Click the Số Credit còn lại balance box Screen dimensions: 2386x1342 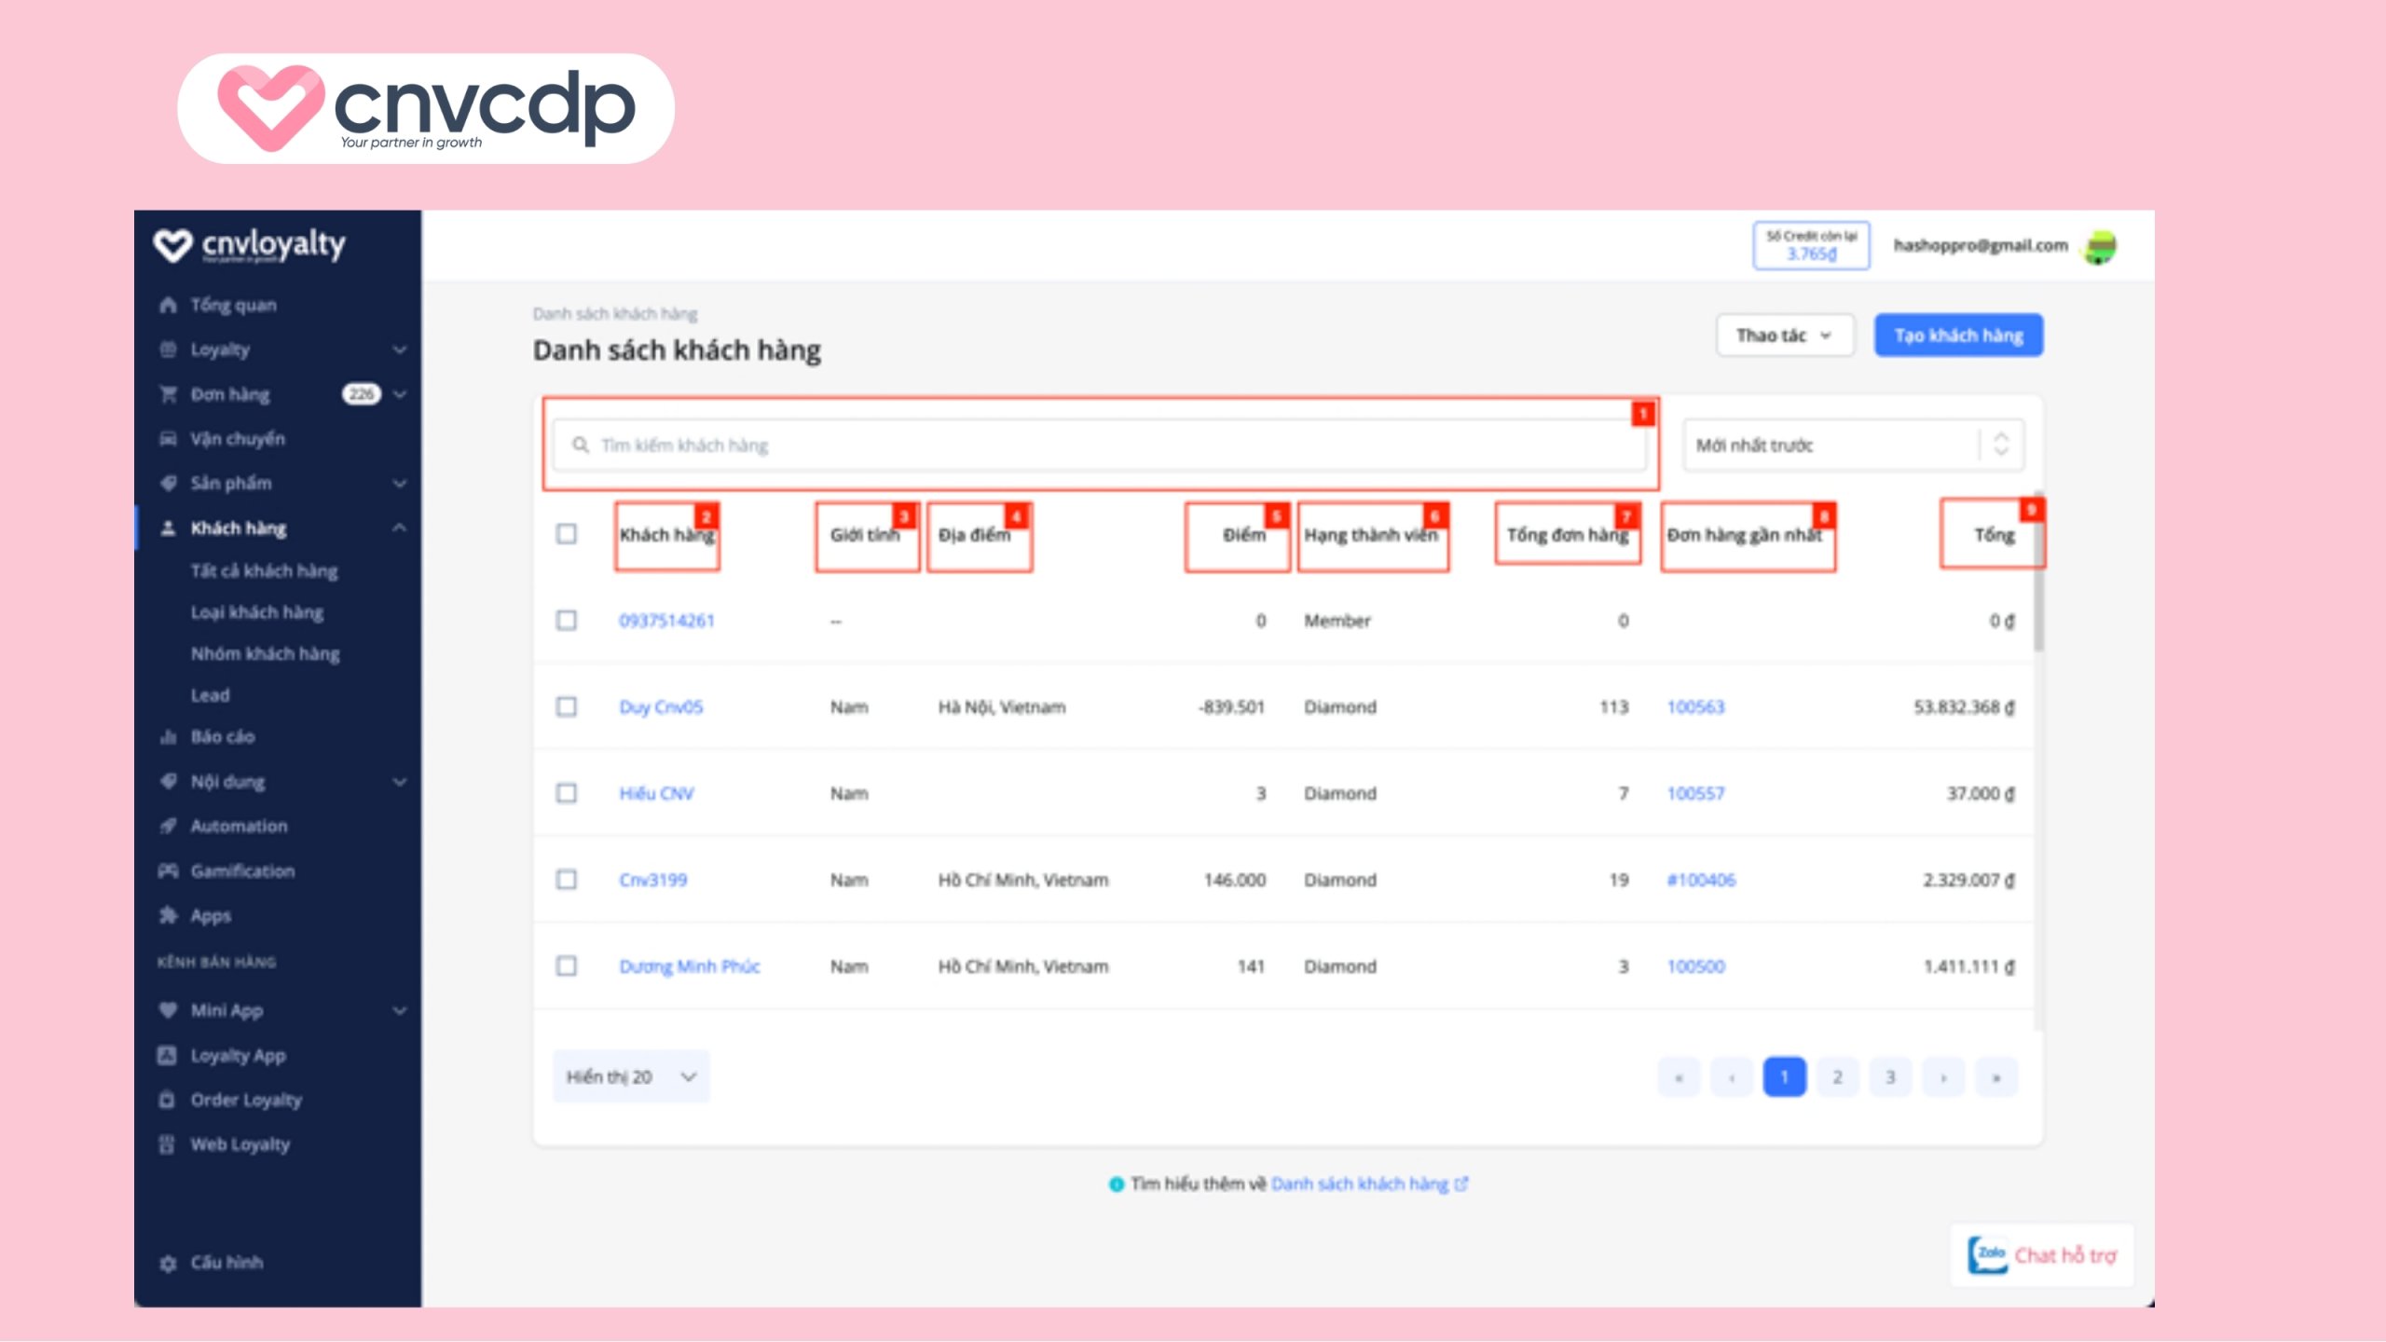(1811, 245)
